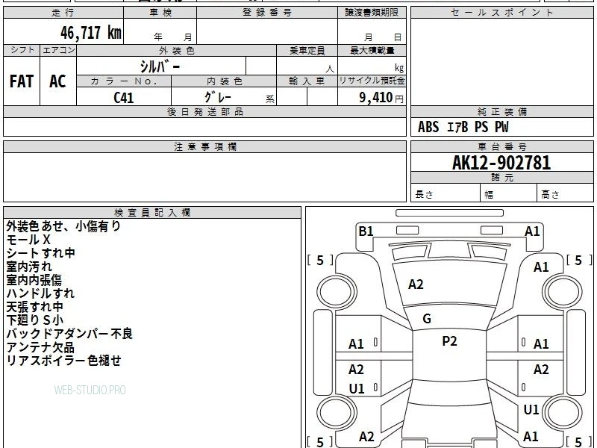Click the 最大積載量 header
Viewport: 597px width, 448px height.
[372, 50]
